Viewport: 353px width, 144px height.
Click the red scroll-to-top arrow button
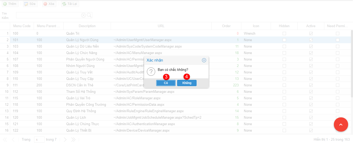pyautogui.click(x=341, y=125)
